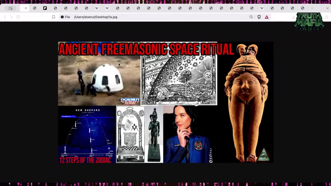This screenshot has height=186, width=331.
Task: Show the downloads panel
Action: [x=294, y=17]
